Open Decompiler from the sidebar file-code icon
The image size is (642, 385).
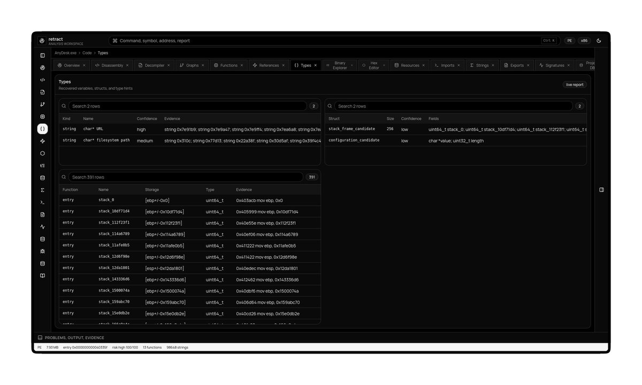pos(42,92)
